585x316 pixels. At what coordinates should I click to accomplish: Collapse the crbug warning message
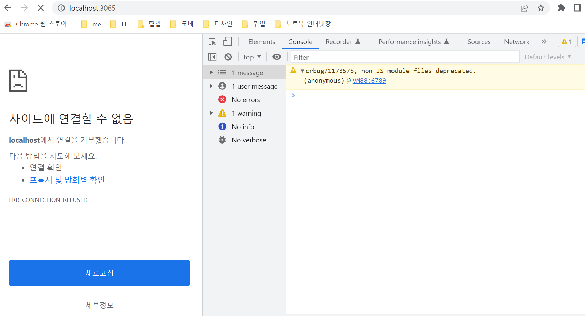pos(302,71)
